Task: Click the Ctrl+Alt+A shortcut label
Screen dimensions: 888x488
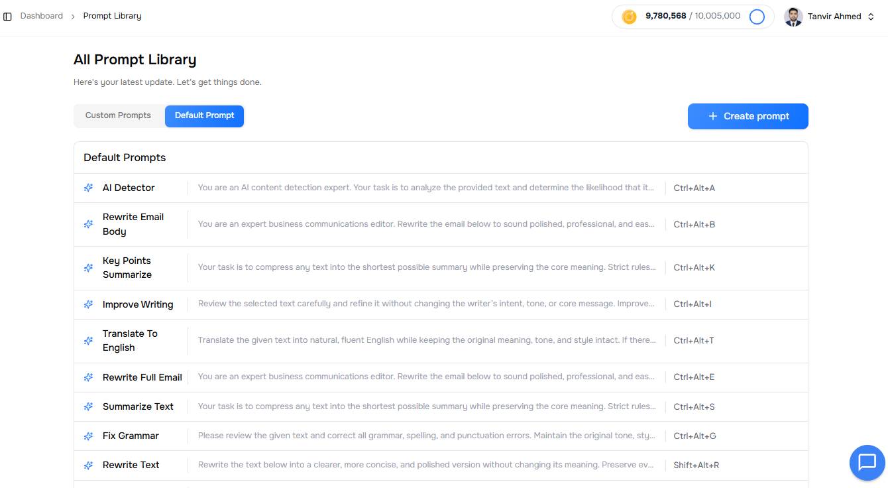Action: tap(694, 188)
